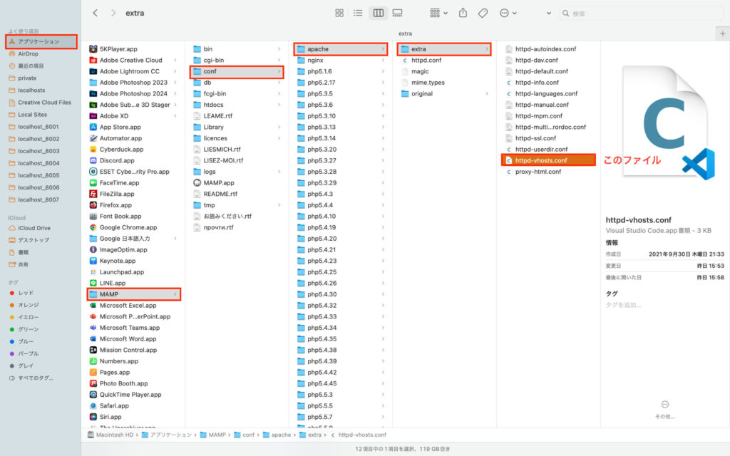Image resolution: width=730 pixels, height=456 pixels.
Task: Click the タグを追加... field in preview
Action: coord(623,305)
